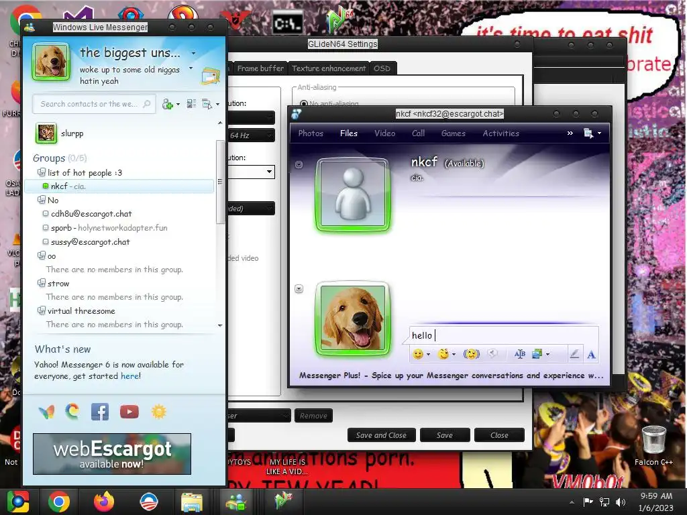Click the chat message box with 'hello'
This screenshot has height=515, width=687.
(504, 335)
